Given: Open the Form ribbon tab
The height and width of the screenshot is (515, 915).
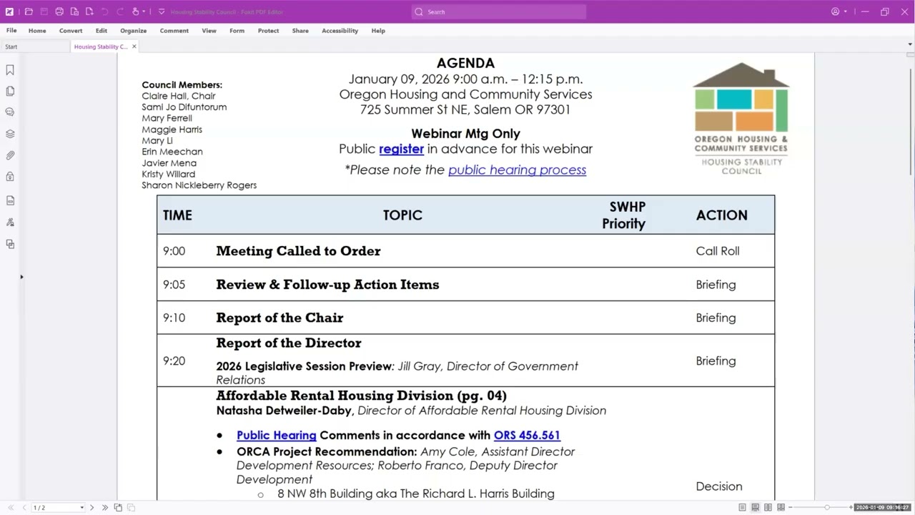Looking at the screenshot, I should point(237,31).
